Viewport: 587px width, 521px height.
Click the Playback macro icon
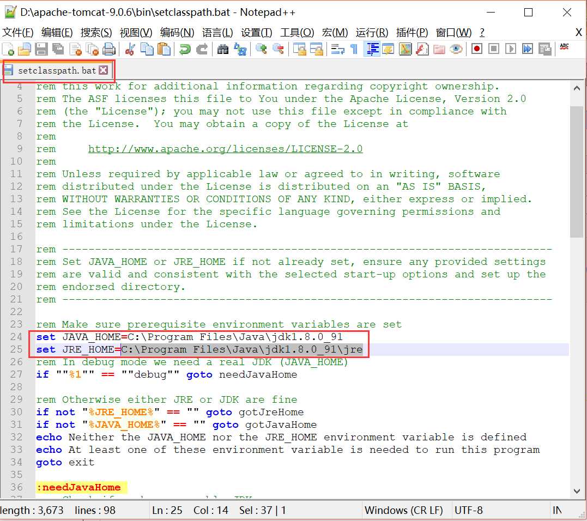tap(511, 49)
